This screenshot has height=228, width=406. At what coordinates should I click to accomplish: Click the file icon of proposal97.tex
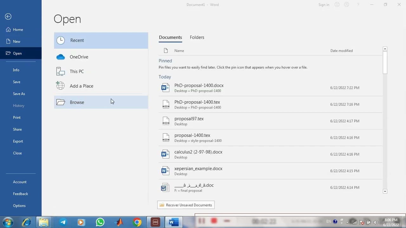[166, 121]
